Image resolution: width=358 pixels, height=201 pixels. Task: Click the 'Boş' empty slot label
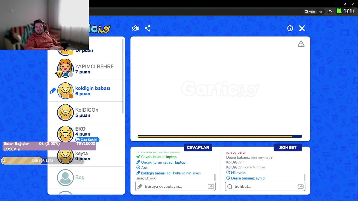click(x=79, y=177)
